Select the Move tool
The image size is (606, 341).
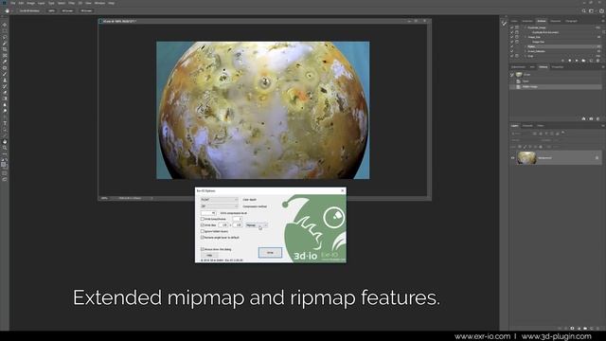coord(5,25)
